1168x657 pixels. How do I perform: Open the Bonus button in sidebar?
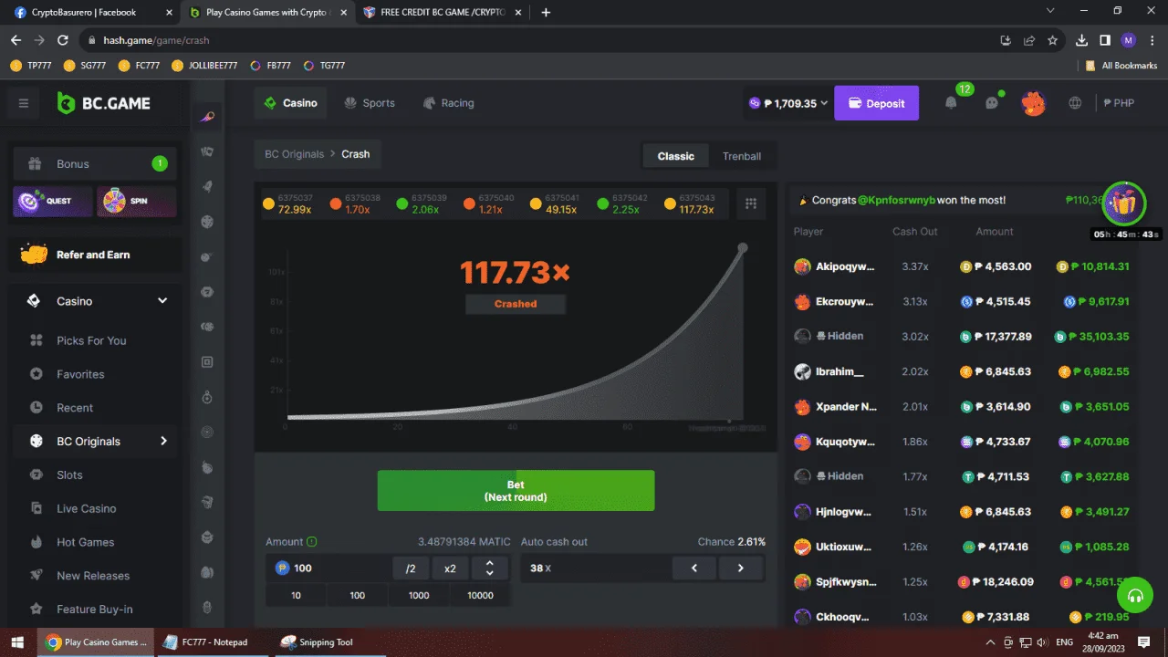95,164
